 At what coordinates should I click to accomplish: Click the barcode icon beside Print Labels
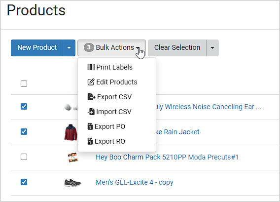pyautogui.click(x=91, y=67)
